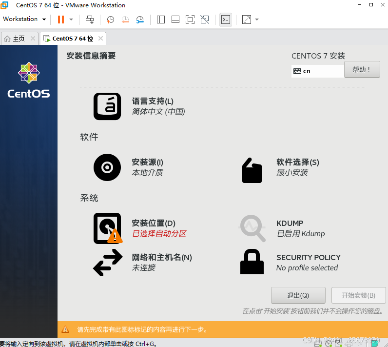Viewport: 388px width, 347px height.
Task: Toggle the thumbnail bar view
Action: tap(175, 20)
